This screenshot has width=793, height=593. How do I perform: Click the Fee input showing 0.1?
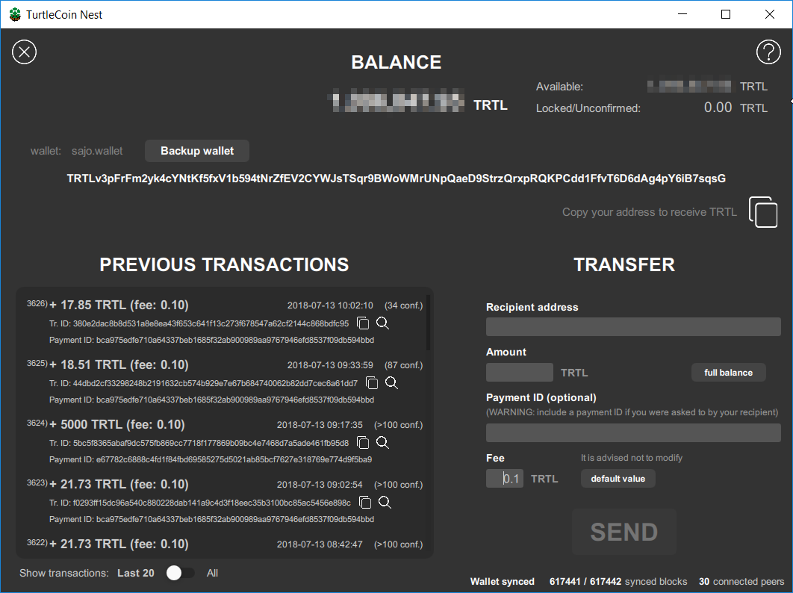pyautogui.click(x=505, y=478)
